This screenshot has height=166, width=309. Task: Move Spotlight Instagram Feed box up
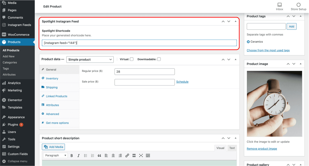click(x=223, y=21)
